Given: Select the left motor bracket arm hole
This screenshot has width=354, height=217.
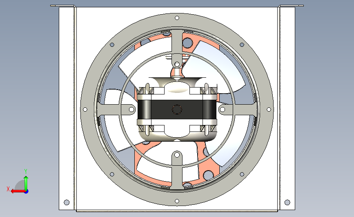Looking at the screenshot, I should click(x=131, y=110).
